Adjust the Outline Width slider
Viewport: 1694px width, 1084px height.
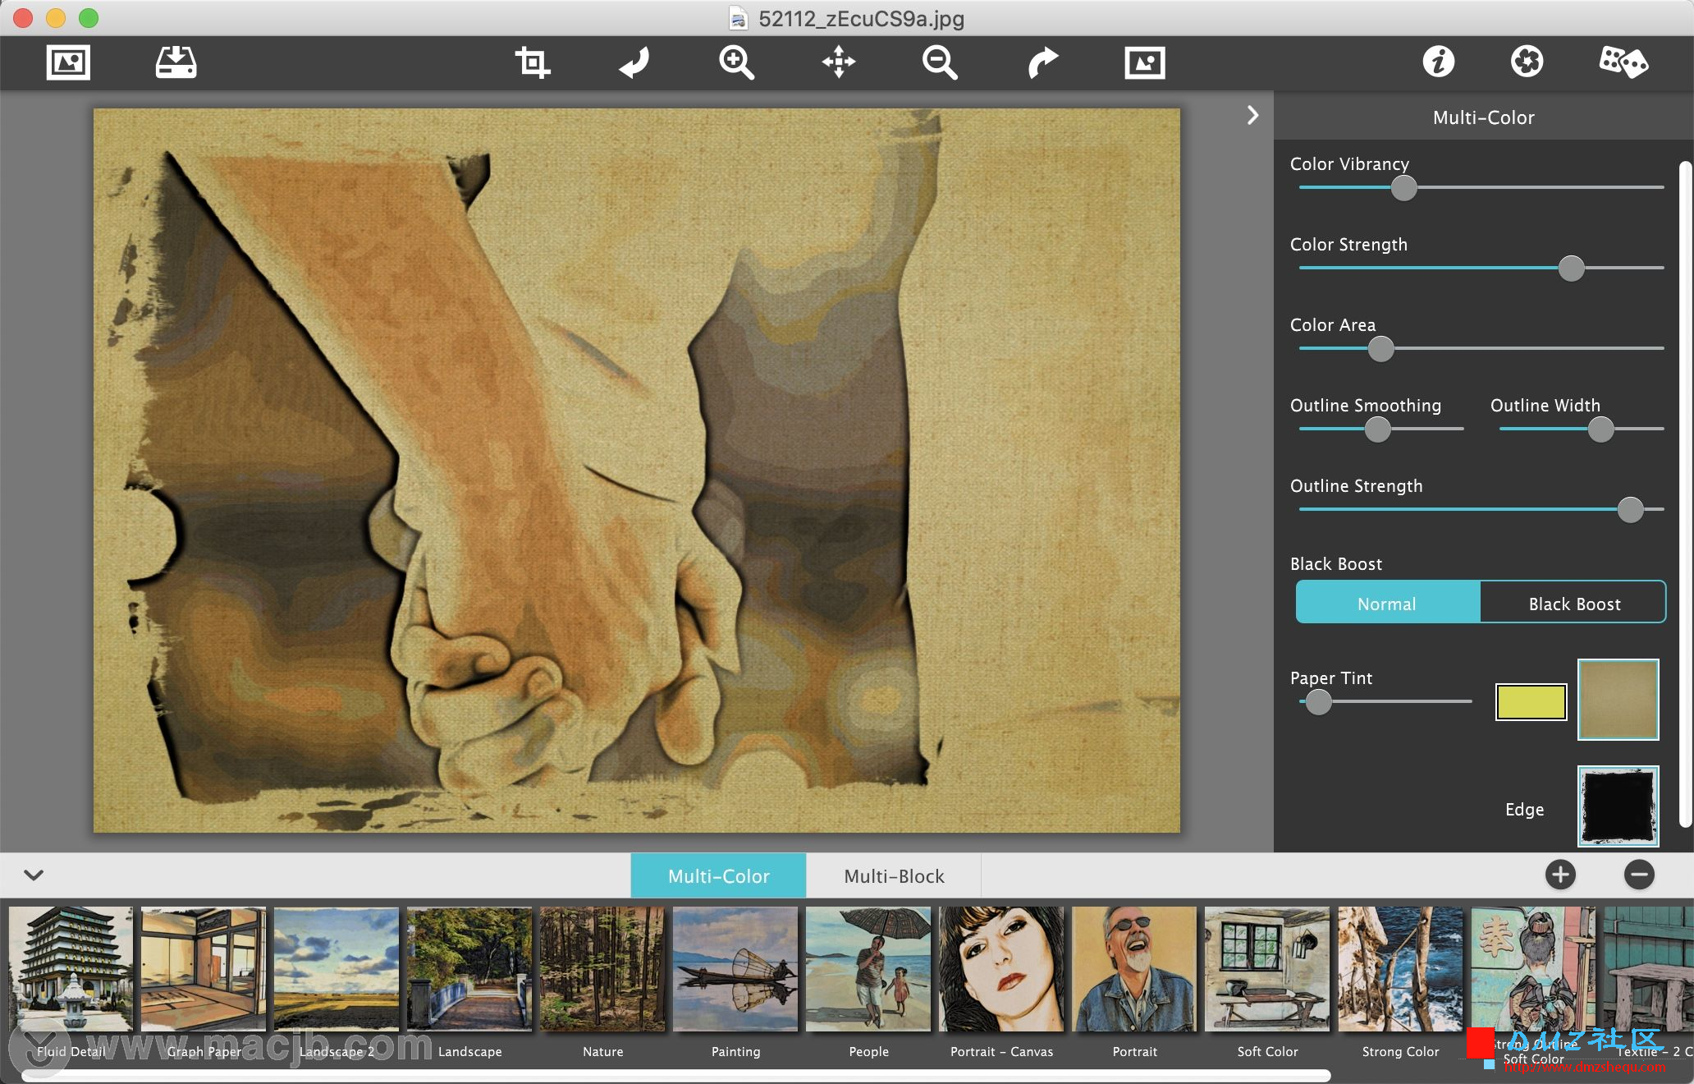coord(1600,429)
